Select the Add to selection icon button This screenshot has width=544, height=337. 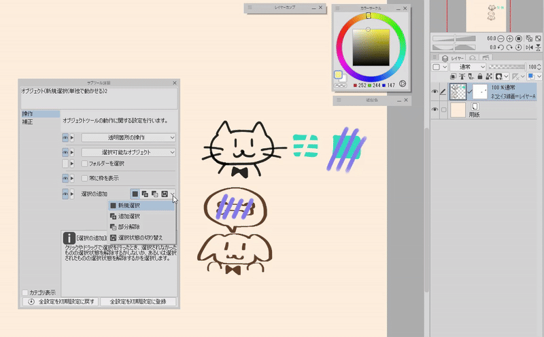(145, 194)
